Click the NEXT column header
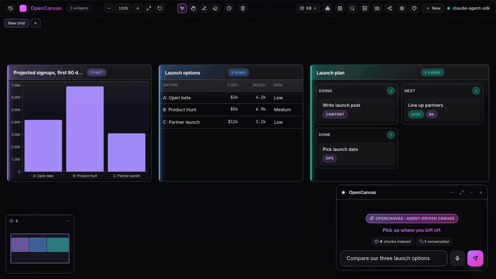This screenshot has height=279, width=496. point(410,91)
